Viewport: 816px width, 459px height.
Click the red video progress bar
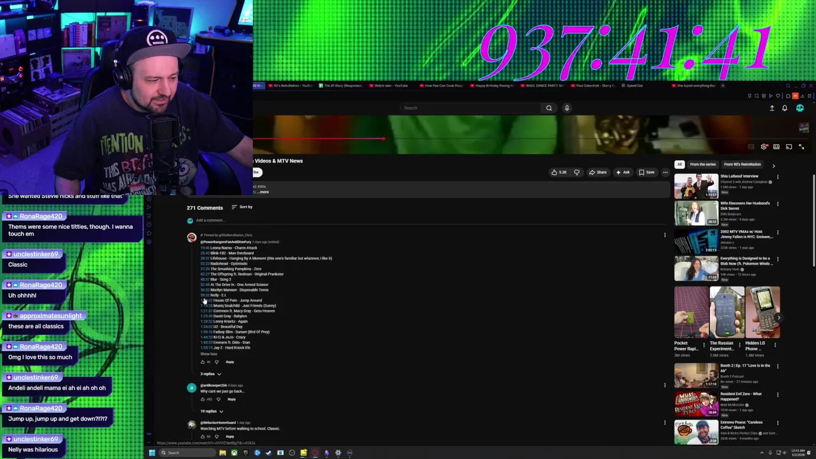(x=319, y=138)
